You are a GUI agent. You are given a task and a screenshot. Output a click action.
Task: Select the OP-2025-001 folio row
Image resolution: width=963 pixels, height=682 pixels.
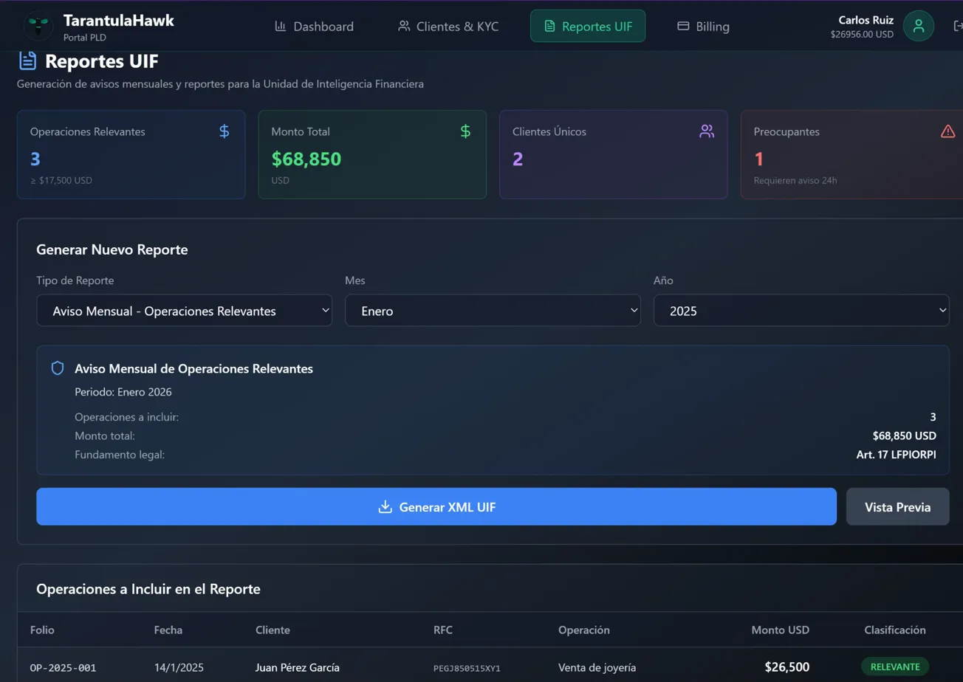point(63,667)
